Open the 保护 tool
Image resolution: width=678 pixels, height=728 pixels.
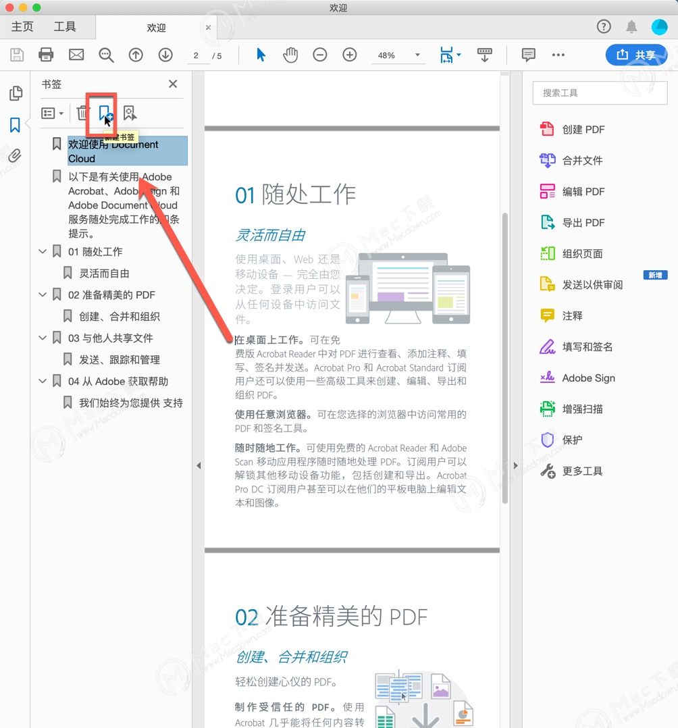tap(561, 440)
